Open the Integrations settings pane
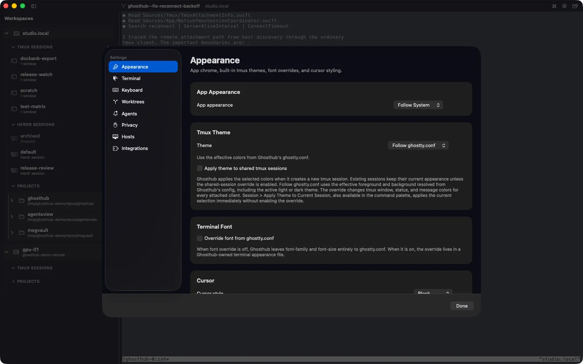583x364 pixels. [x=143, y=148]
